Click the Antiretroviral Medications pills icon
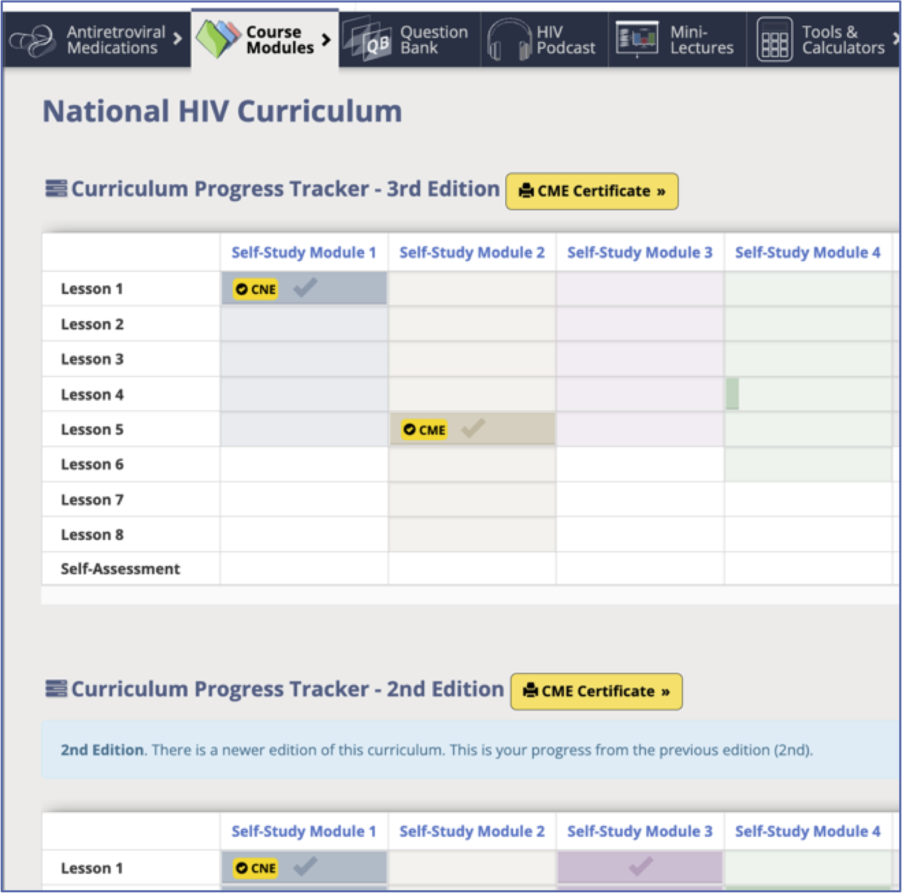Screen dimensions: 902x893 tap(32, 41)
